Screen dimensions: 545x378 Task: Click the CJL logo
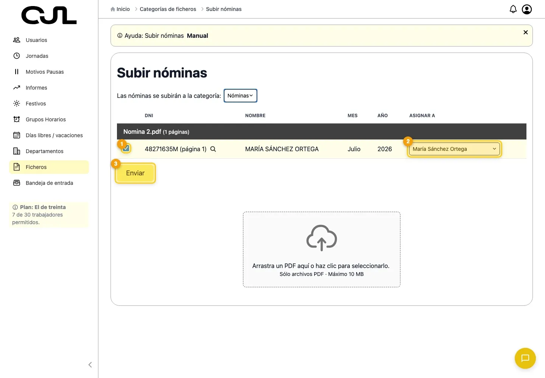[x=49, y=15]
